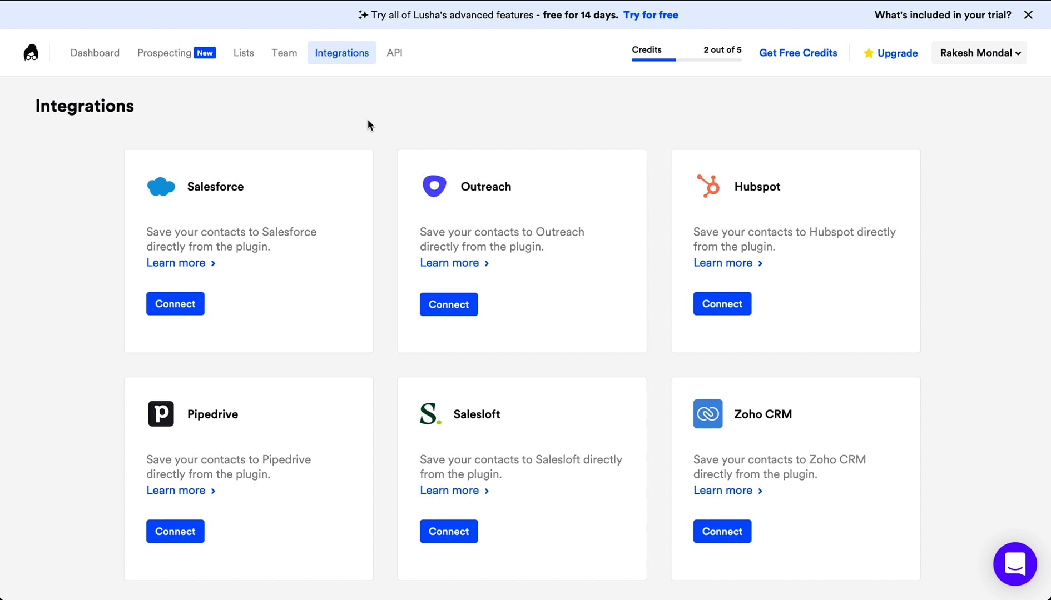Open Learn more for Zoho CRM

pyautogui.click(x=727, y=491)
